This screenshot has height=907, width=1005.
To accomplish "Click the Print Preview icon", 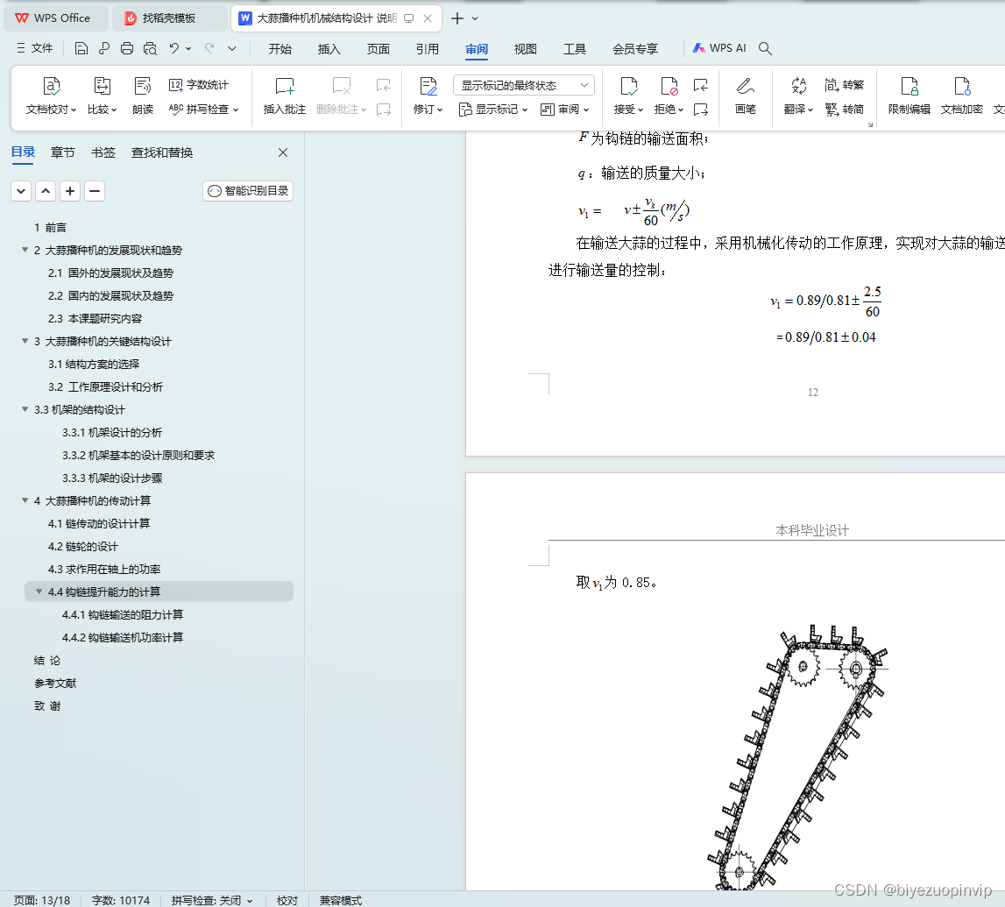I will 150,48.
